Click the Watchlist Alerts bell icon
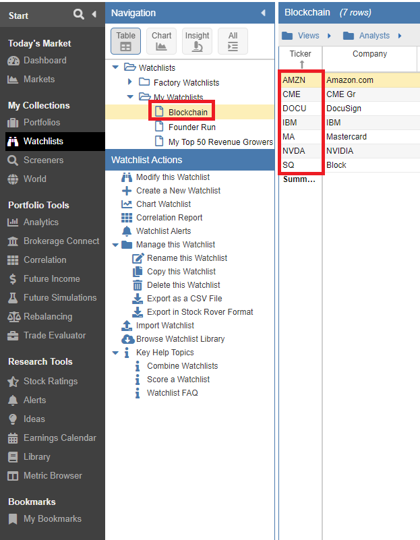Screen dimensions: 420x540 (x=127, y=231)
